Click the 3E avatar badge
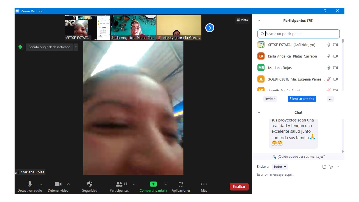 [261, 79]
